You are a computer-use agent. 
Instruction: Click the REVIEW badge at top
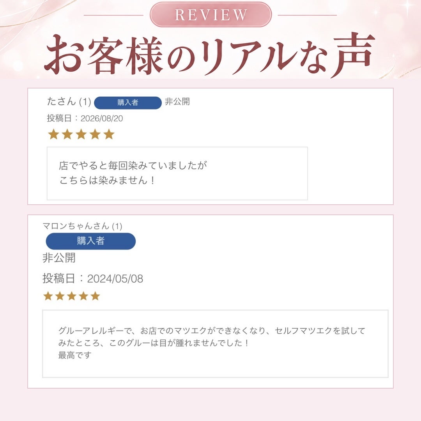pyautogui.click(x=210, y=14)
